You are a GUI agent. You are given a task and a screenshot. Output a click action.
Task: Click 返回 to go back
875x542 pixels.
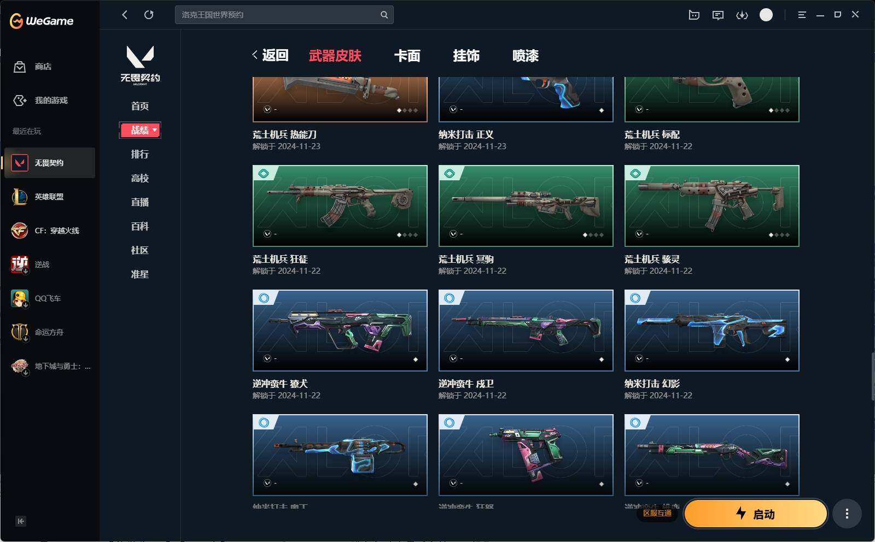coord(270,55)
